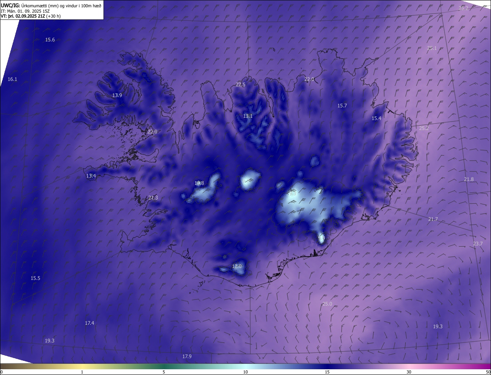Click the 22.5 value label on the map
Viewport: 491px width, 375px height.
pos(241,85)
